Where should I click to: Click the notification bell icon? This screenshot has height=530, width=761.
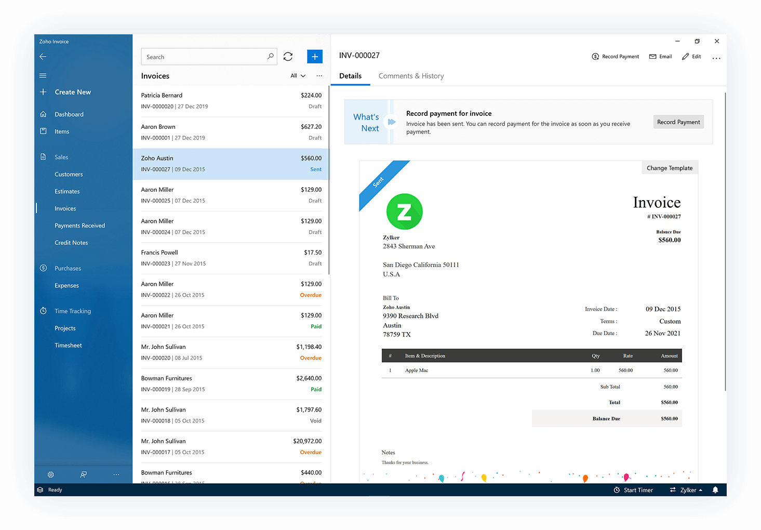click(715, 490)
